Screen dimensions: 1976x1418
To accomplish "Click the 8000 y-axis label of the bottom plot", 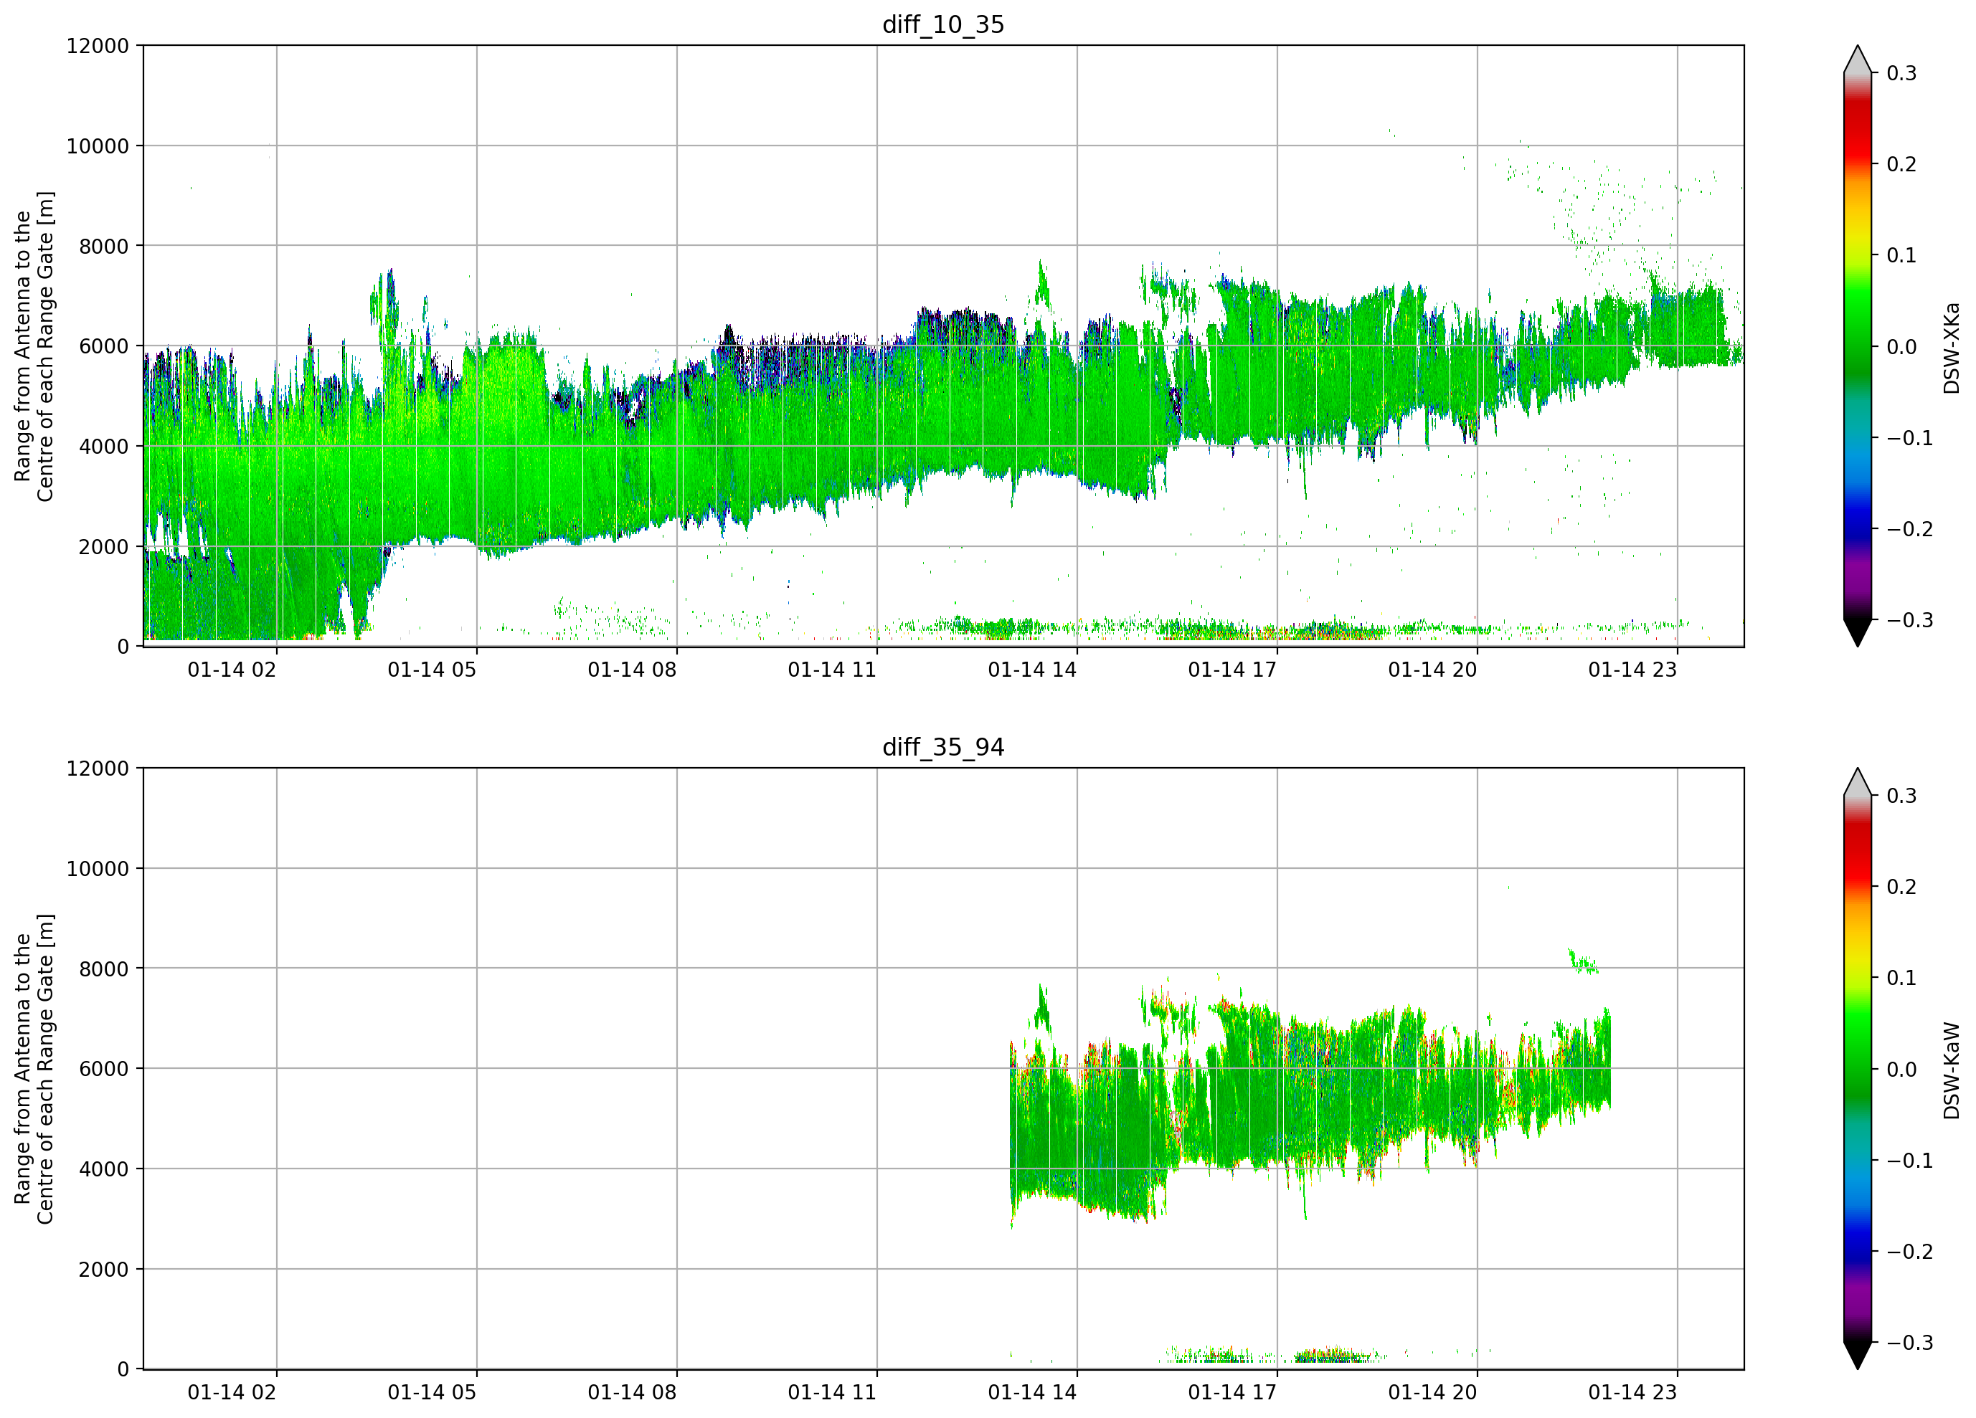I will pos(104,969).
